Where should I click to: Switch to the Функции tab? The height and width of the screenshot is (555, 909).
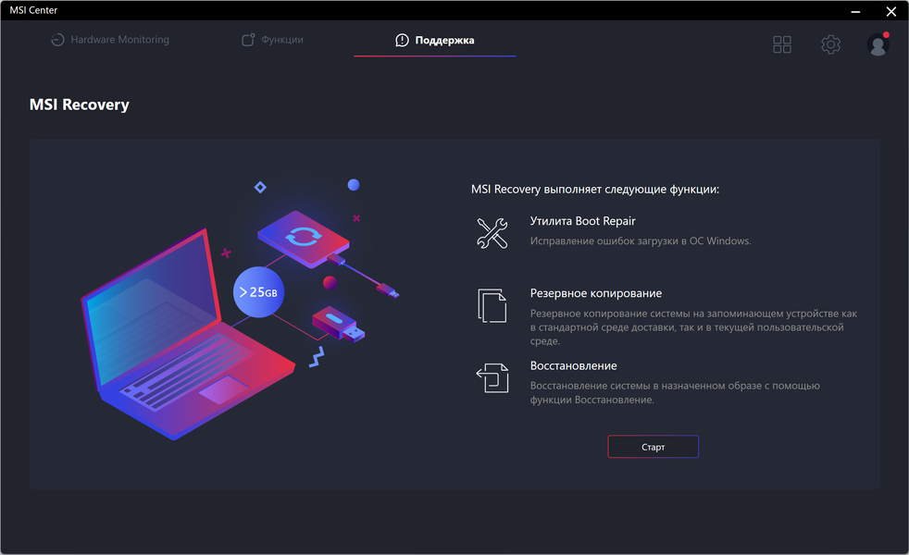(272, 40)
